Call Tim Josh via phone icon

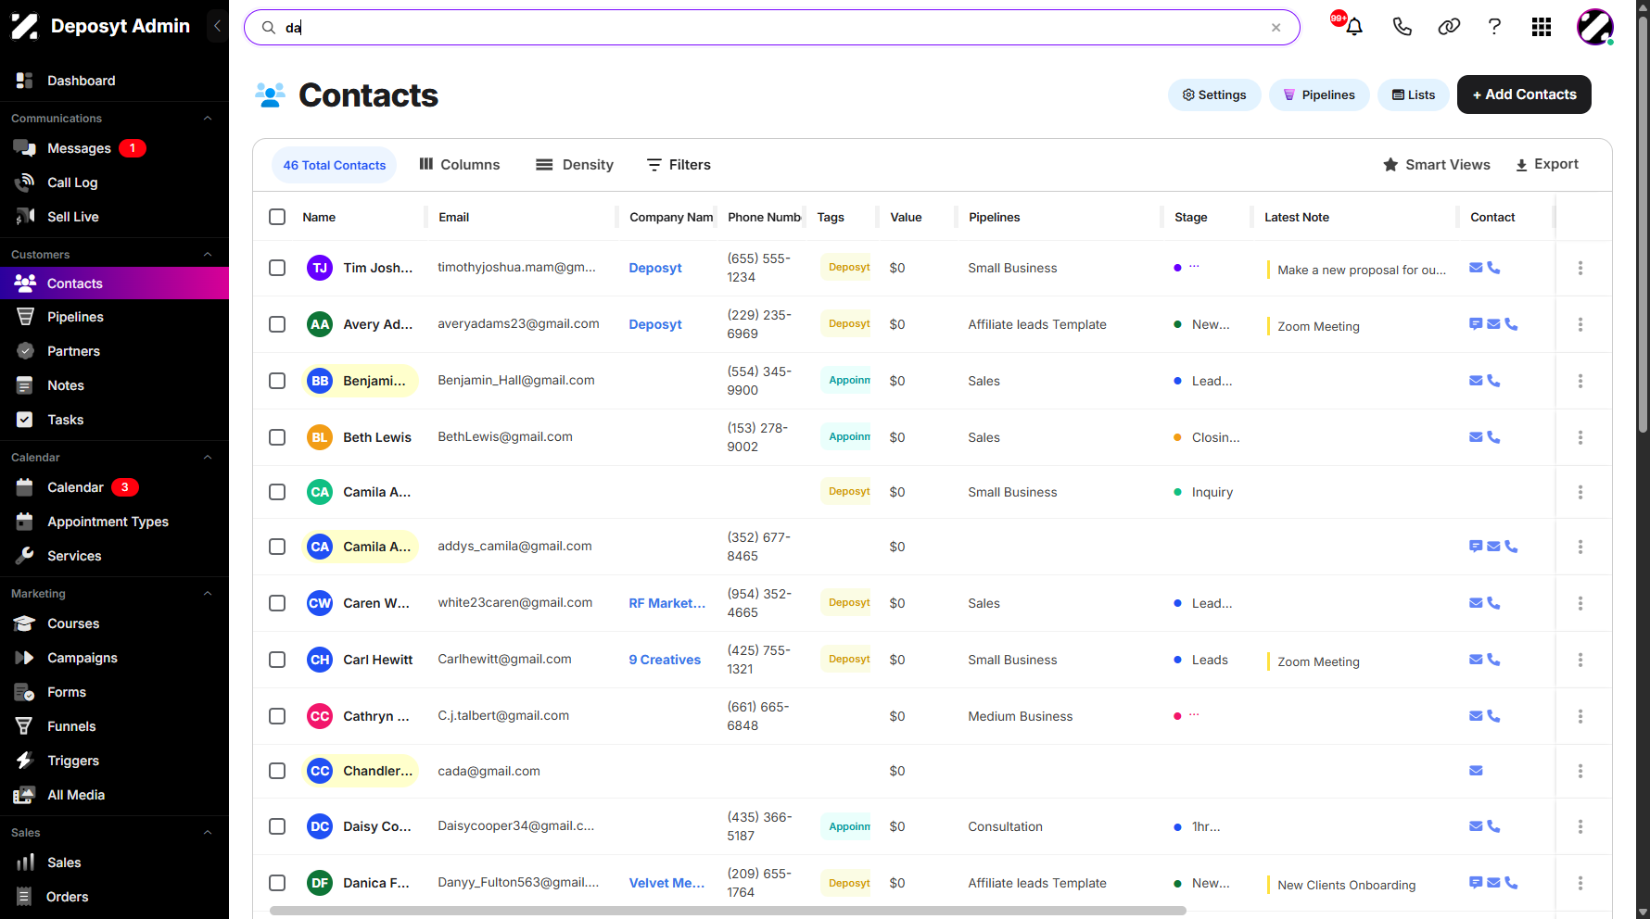click(1493, 268)
